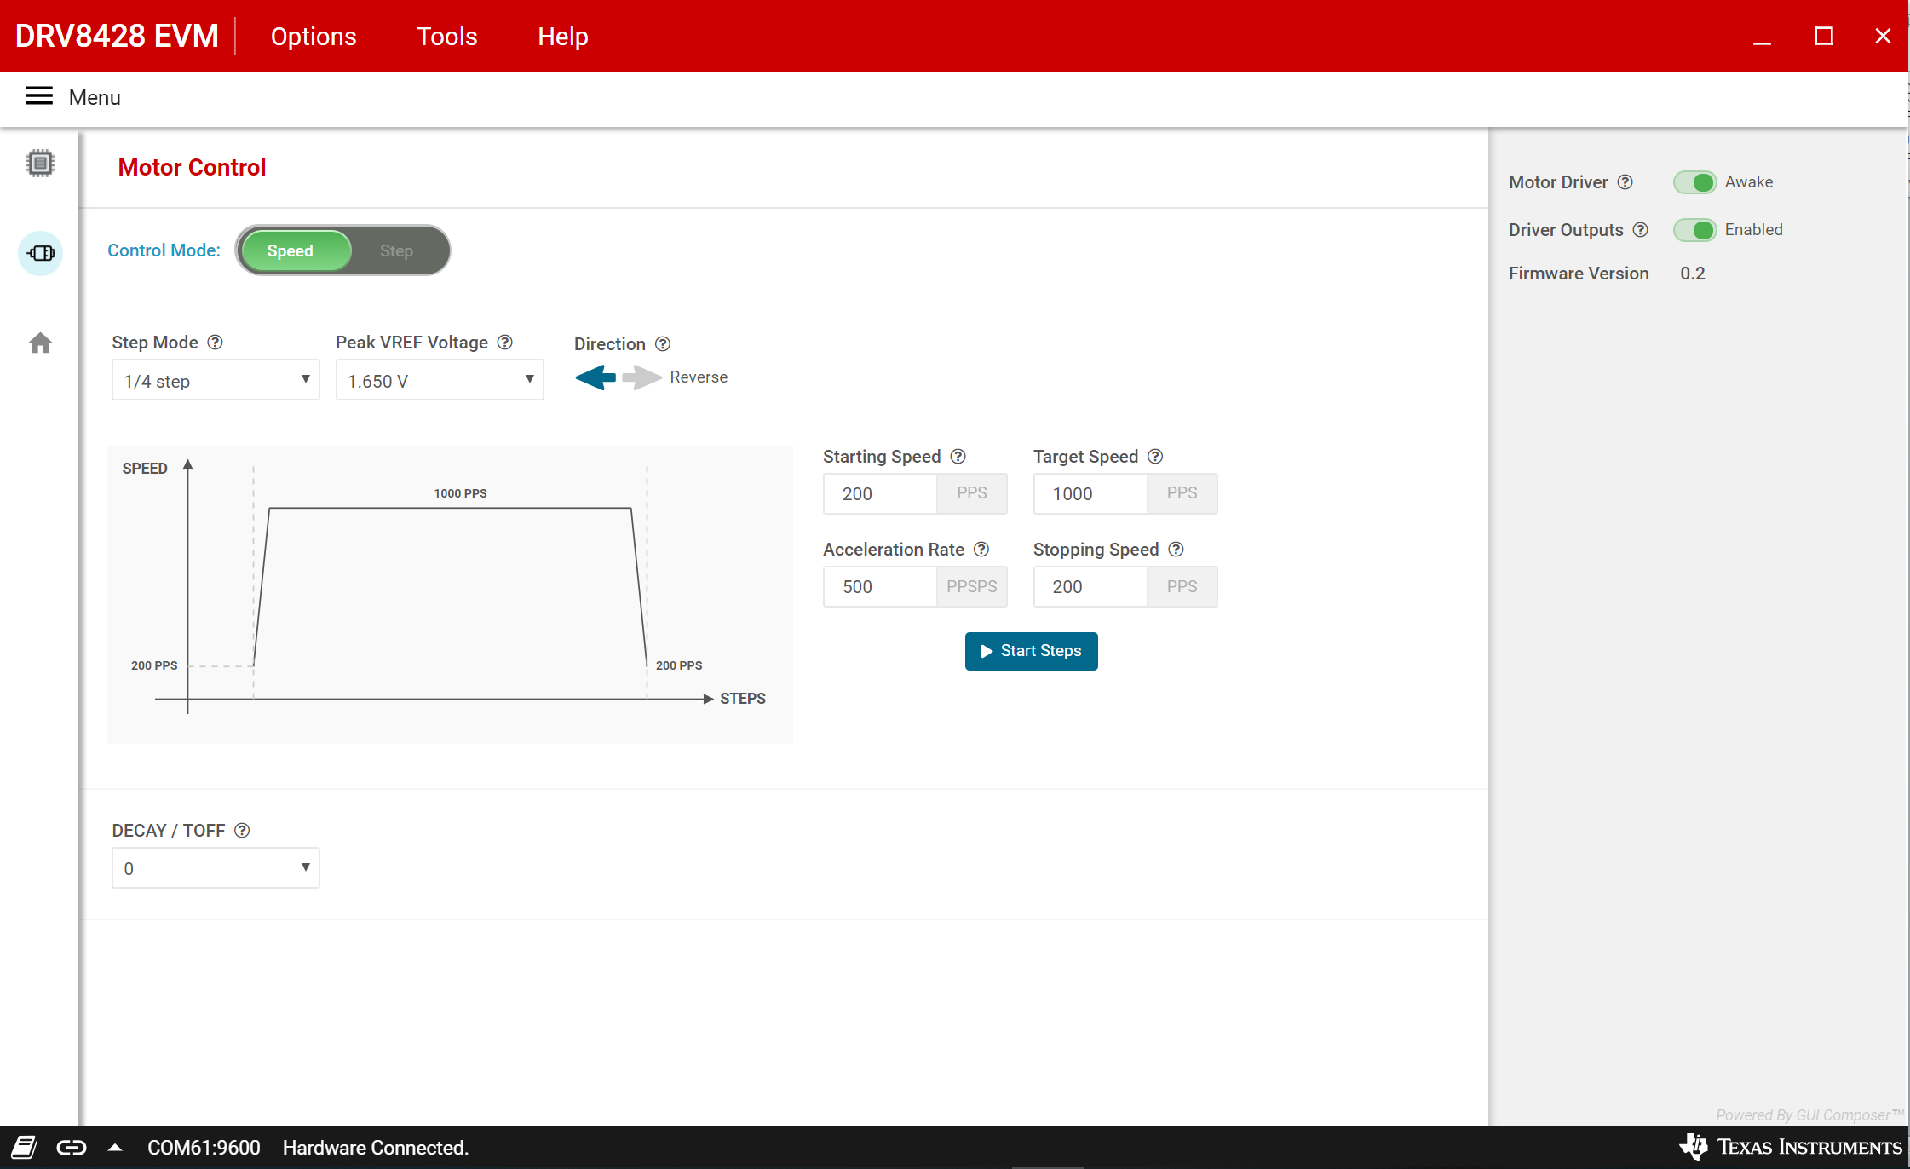Disable the Driver Outputs toggle

(x=1696, y=229)
